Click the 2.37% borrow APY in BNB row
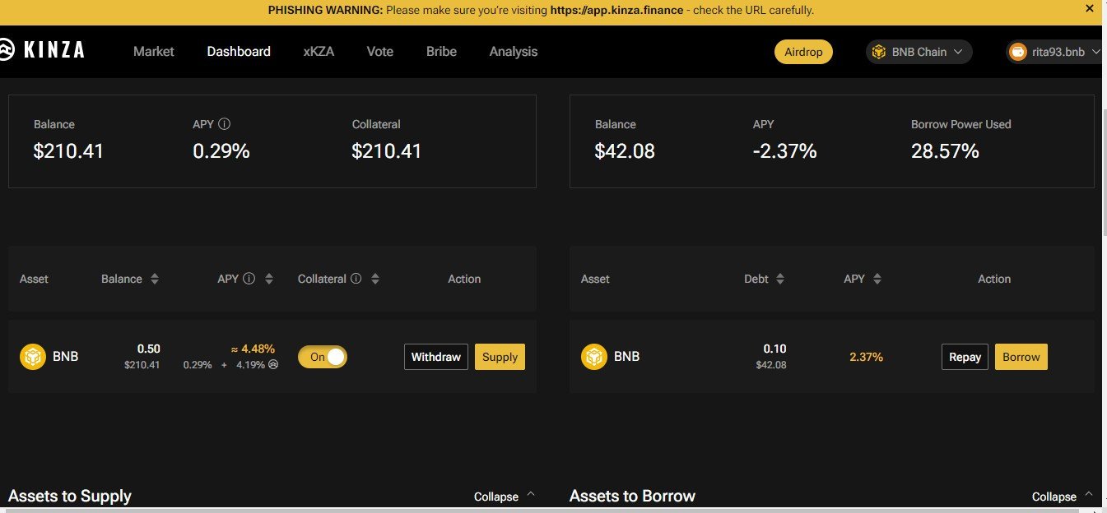 point(867,357)
